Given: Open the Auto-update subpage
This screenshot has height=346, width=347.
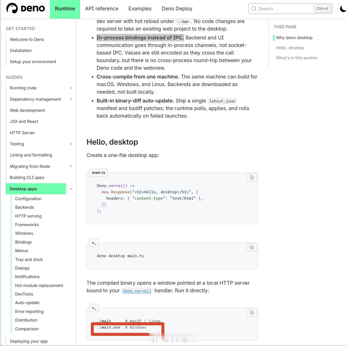Looking at the screenshot, I should click(27, 303).
